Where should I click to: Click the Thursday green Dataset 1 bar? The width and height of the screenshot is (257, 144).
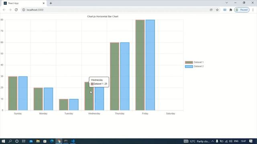(x=114, y=76)
